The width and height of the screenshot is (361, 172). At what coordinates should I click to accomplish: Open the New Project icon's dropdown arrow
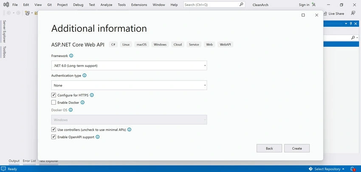pos(32,13)
